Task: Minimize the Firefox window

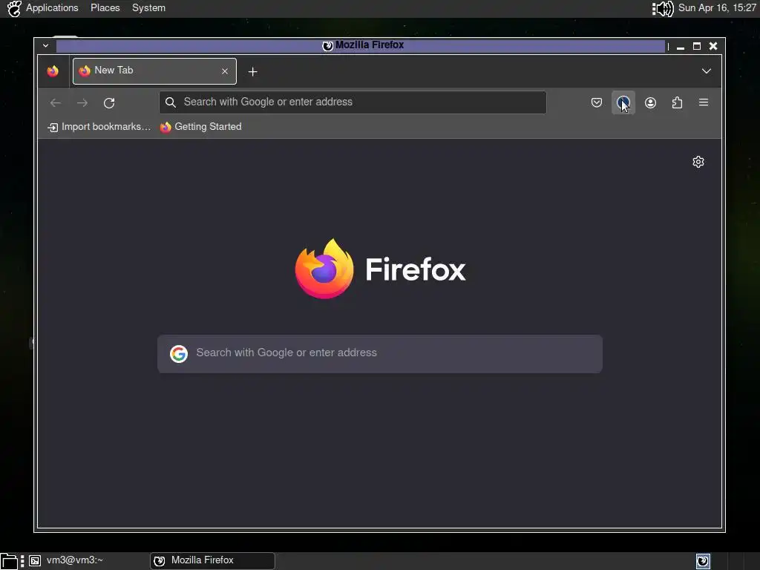Action: pyautogui.click(x=681, y=47)
